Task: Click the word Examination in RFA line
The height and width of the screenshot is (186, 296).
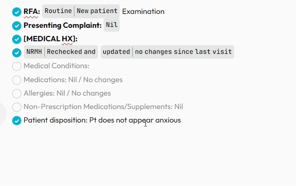Action: [143, 12]
